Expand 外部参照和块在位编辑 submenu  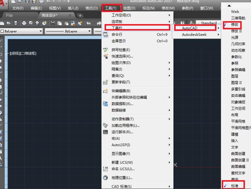[x=137, y=98]
